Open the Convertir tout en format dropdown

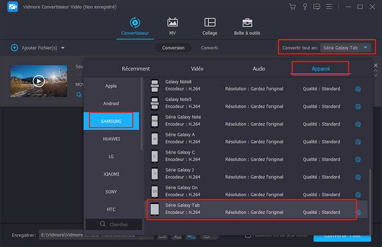[x=346, y=48]
